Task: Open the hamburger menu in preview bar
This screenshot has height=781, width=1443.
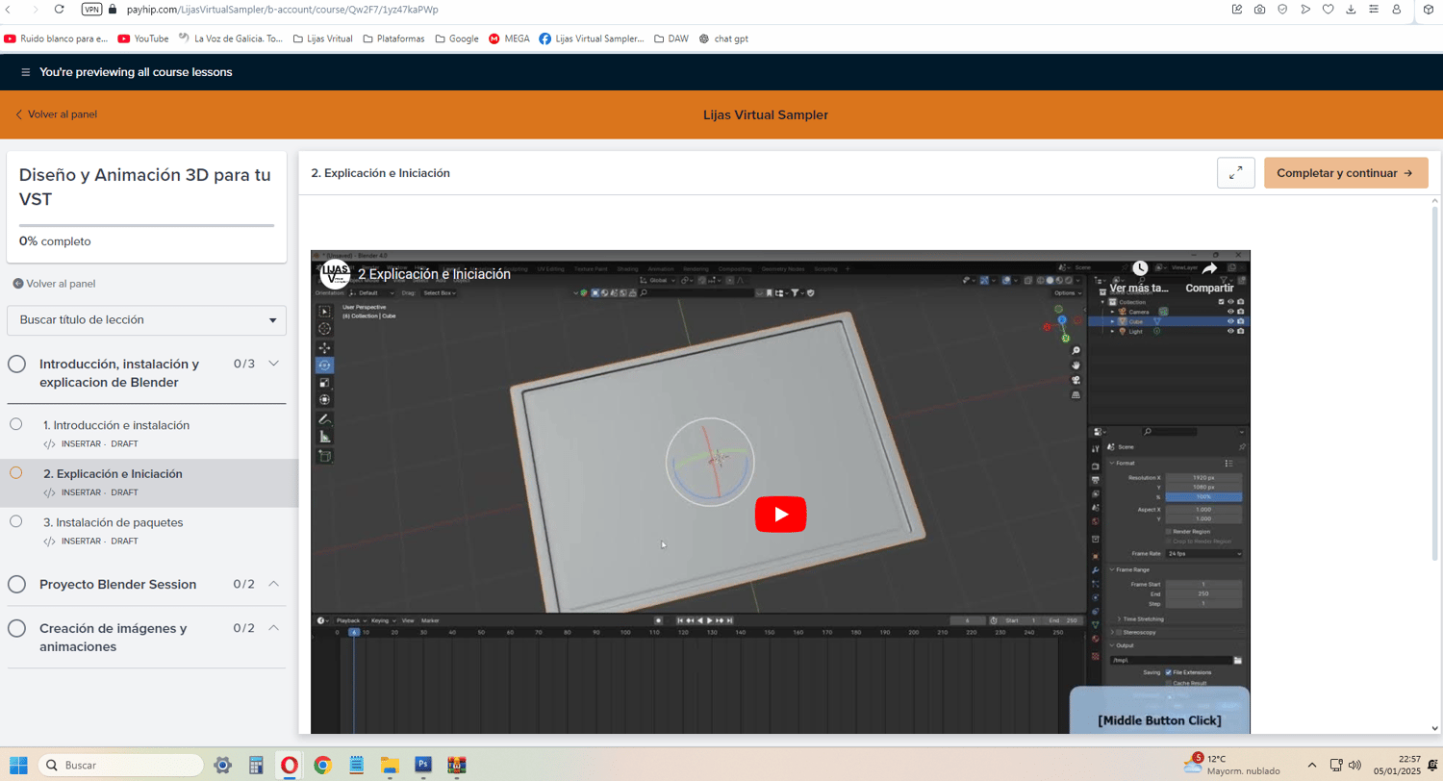Action: [25, 72]
